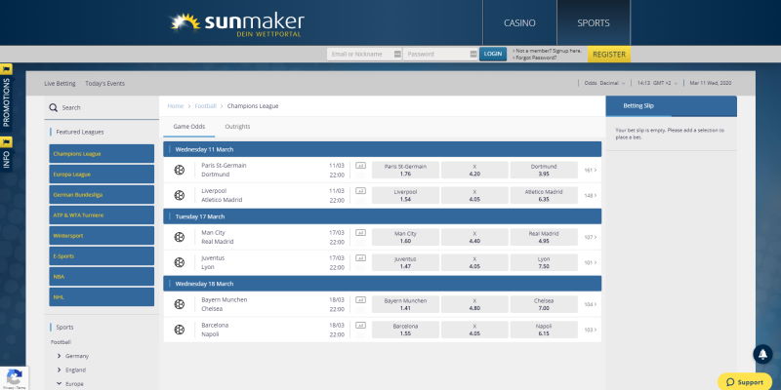Screen dimensions: 781x390
Task: Click the search magnifier icon
Action: tap(53, 107)
